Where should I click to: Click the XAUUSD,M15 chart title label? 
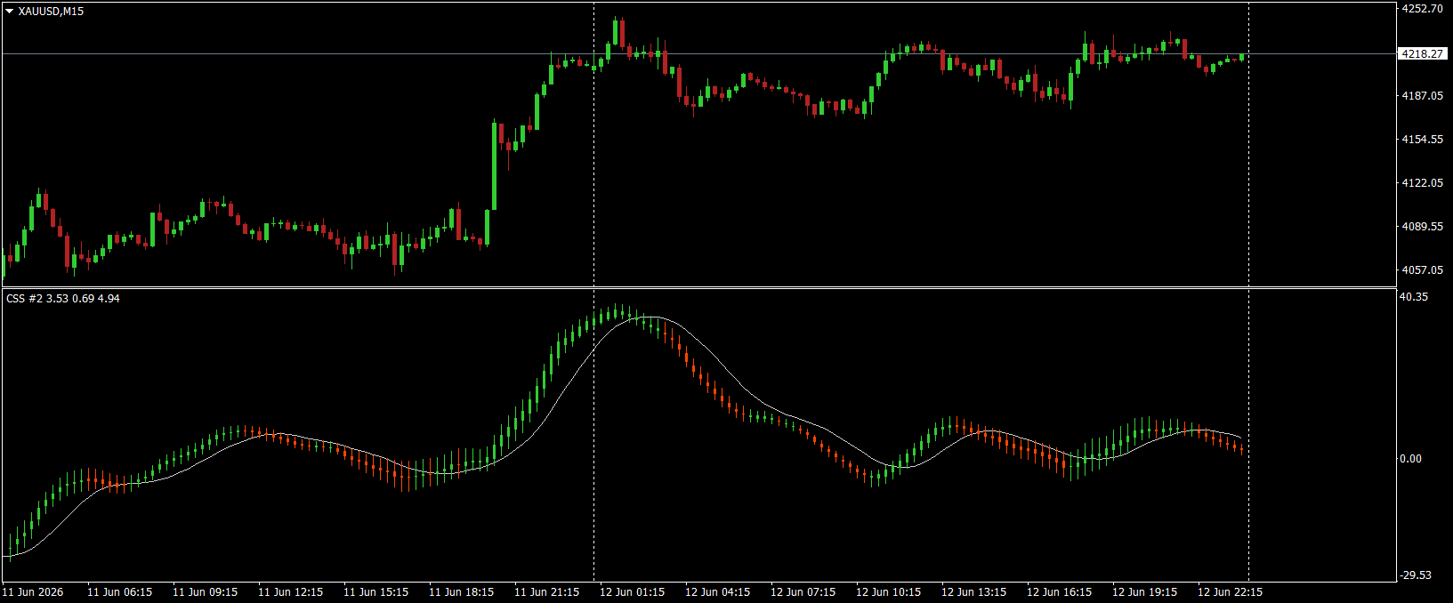coord(51,12)
